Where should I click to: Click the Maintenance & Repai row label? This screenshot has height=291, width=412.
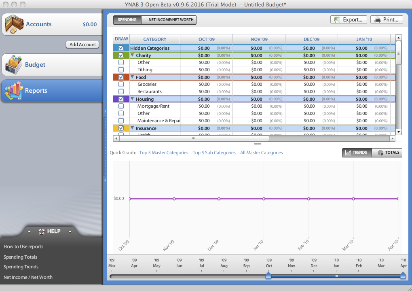159,121
